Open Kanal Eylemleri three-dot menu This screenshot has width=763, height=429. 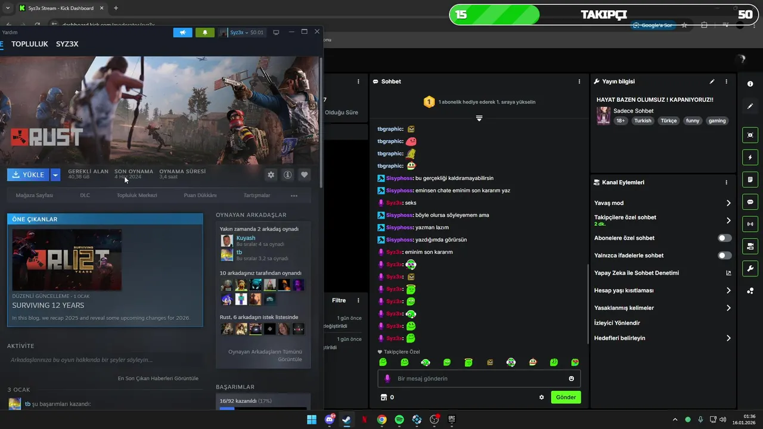(726, 182)
